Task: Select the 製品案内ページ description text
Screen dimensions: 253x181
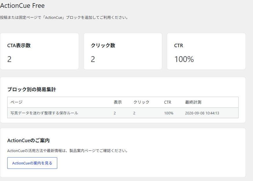Action: [68, 151]
